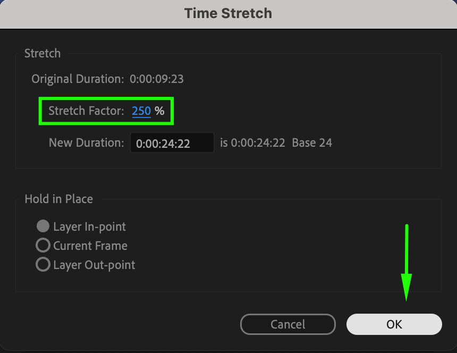Select the Layer In-point radio button
This screenshot has height=353, width=457.
[x=43, y=226]
